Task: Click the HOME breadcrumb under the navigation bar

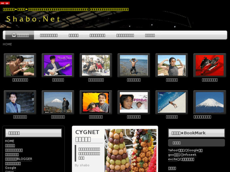Action: click(7, 44)
